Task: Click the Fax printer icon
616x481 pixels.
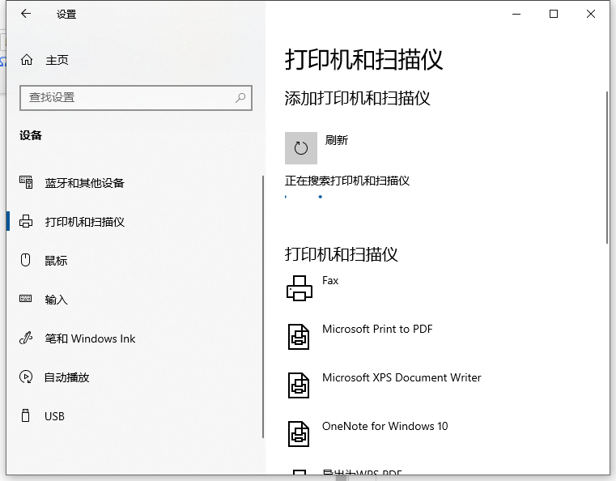Action: [300, 287]
